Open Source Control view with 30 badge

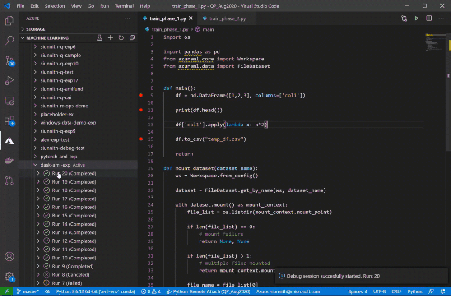[9, 61]
